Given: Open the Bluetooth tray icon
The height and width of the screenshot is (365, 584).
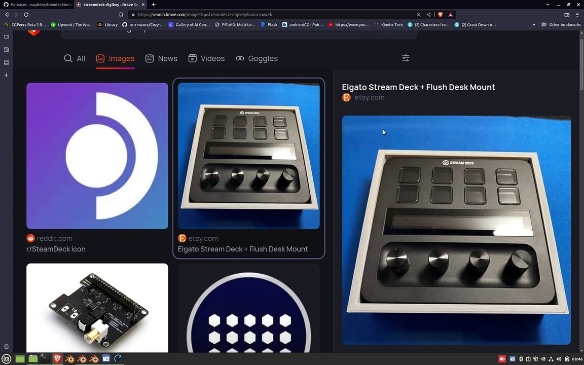Looking at the screenshot, I should tap(521, 359).
